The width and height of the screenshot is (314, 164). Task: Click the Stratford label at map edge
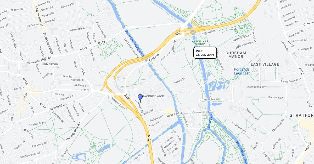coord(301,115)
